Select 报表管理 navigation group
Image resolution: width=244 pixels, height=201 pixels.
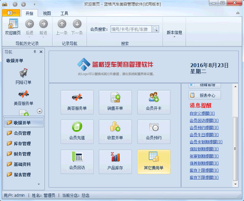point(24,175)
